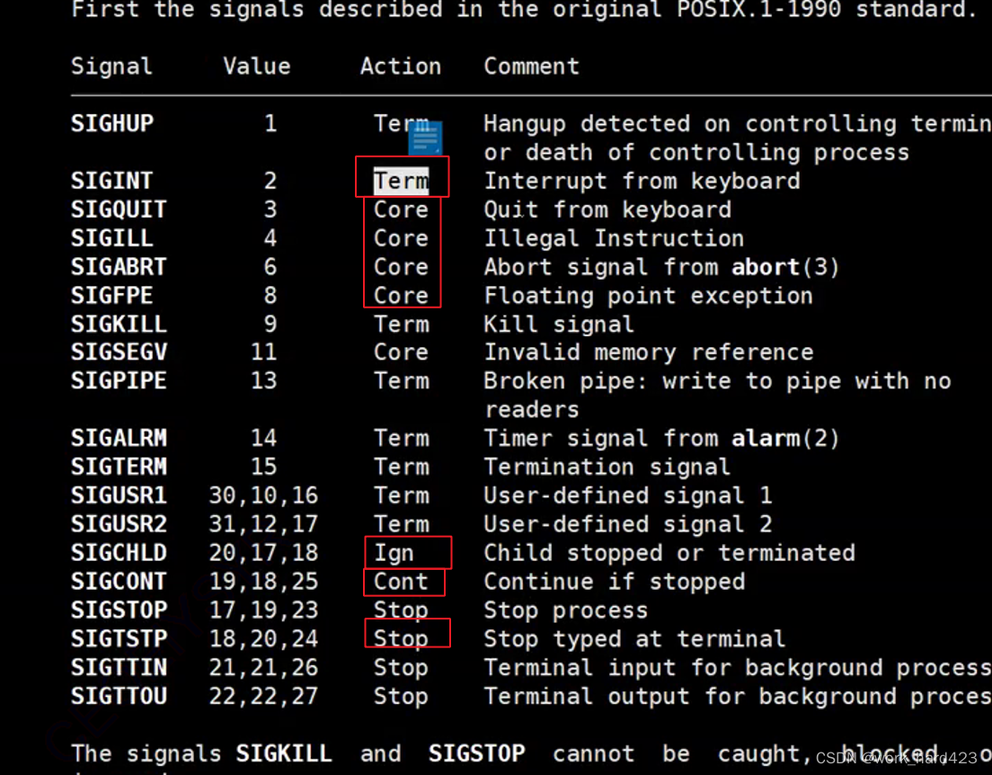
Task: Click the SIGQUIT signal name
Action: 119,209
